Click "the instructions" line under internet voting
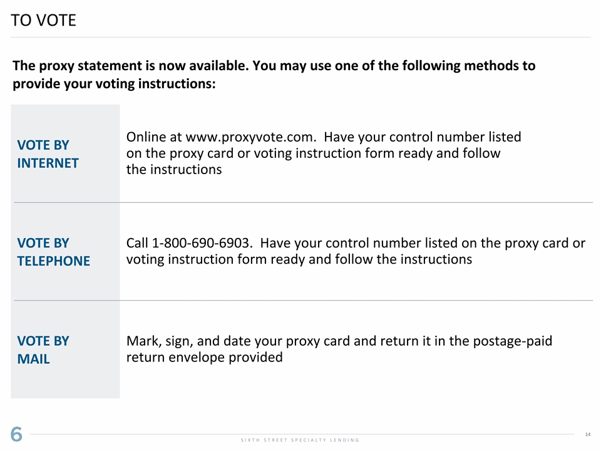This screenshot has height=451, width=601. point(173,170)
